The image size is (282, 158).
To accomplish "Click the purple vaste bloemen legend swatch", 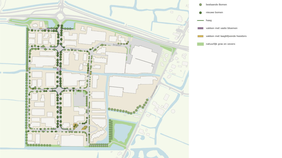I will (200, 28).
